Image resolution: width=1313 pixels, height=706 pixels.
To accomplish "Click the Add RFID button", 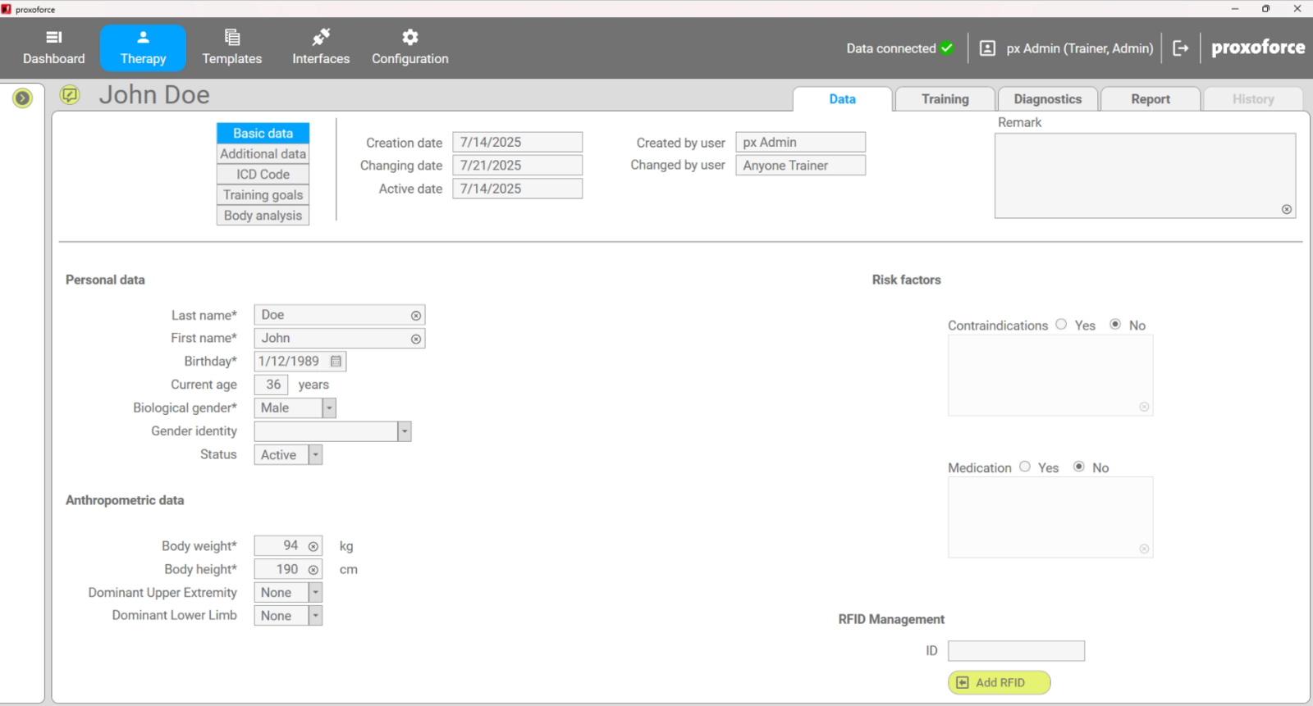I will (x=999, y=682).
